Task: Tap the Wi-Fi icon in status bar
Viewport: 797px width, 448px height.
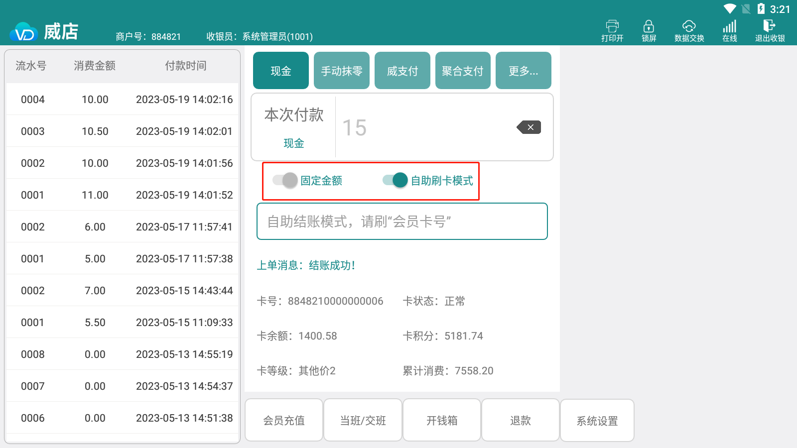Action: pos(730,9)
